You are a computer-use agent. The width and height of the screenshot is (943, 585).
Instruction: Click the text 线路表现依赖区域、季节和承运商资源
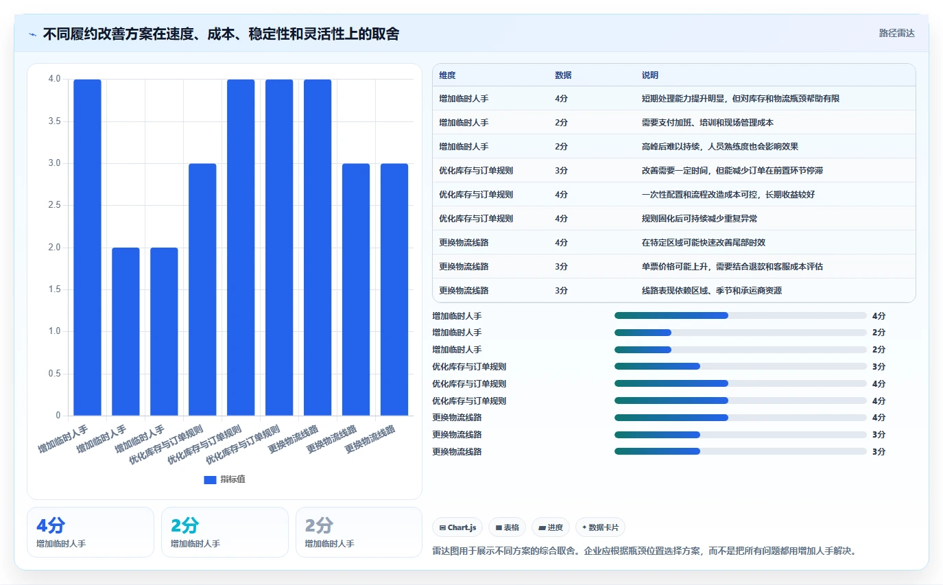point(712,291)
